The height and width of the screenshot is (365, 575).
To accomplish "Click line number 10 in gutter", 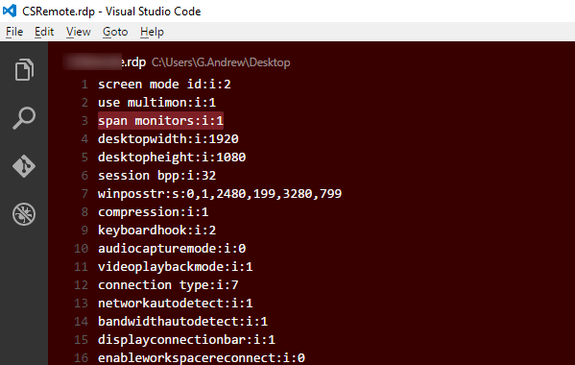I will point(81,249).
